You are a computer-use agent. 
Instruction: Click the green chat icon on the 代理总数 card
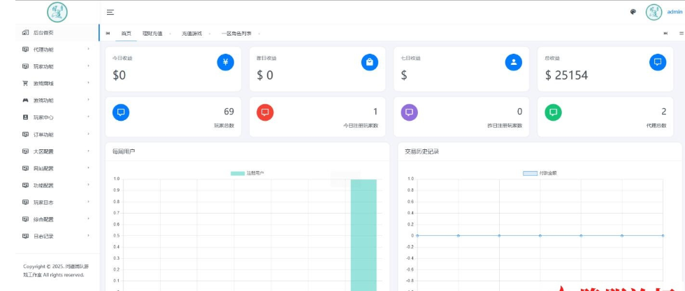point(554,112)
